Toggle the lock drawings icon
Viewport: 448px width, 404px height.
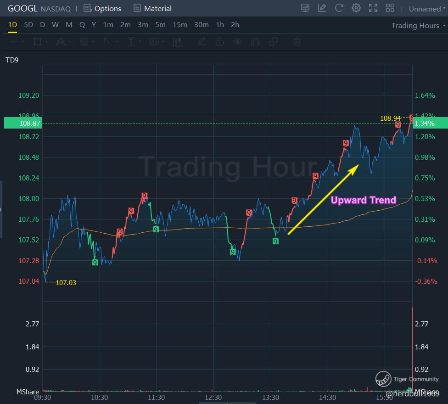click(219, 42)
